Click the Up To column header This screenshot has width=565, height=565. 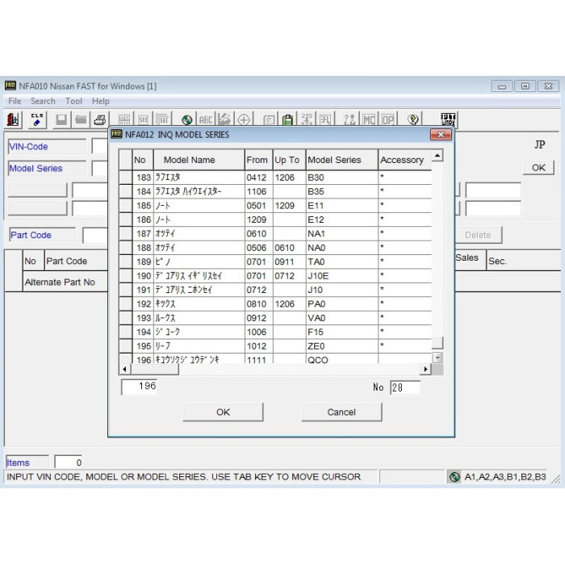click(x=289, y=160)
